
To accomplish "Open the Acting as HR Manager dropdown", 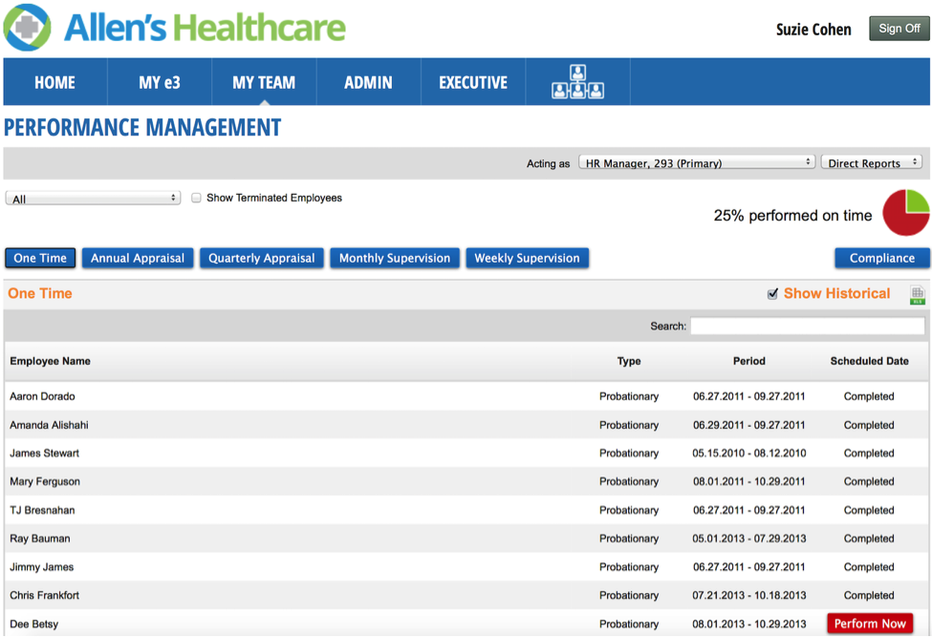I will tap(696, 161).
